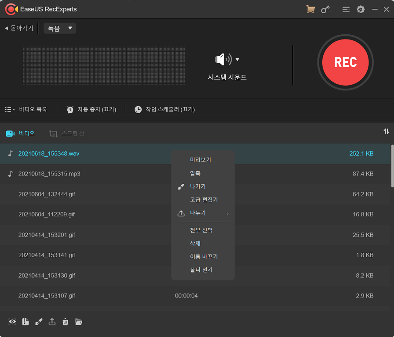The height and width of the screenshot is (337, 394).
Task: Open the folder icon in bottom toolbar
Action: [79, 322]
